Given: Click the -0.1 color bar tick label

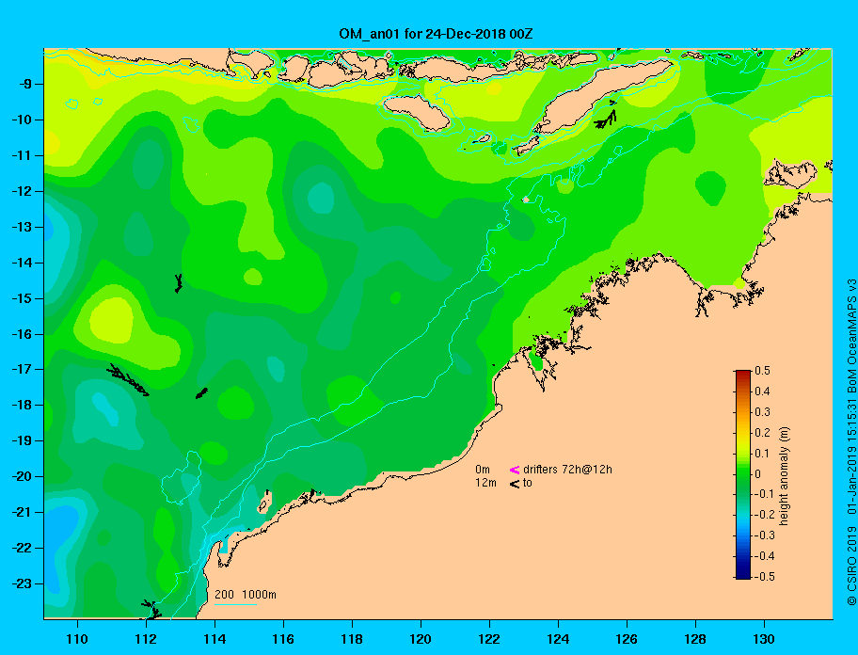Looking at the screenshot, I should point(764,494).
